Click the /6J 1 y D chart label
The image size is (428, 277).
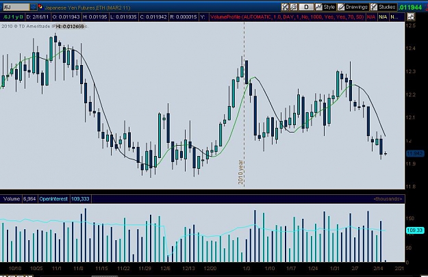point(13,17)
